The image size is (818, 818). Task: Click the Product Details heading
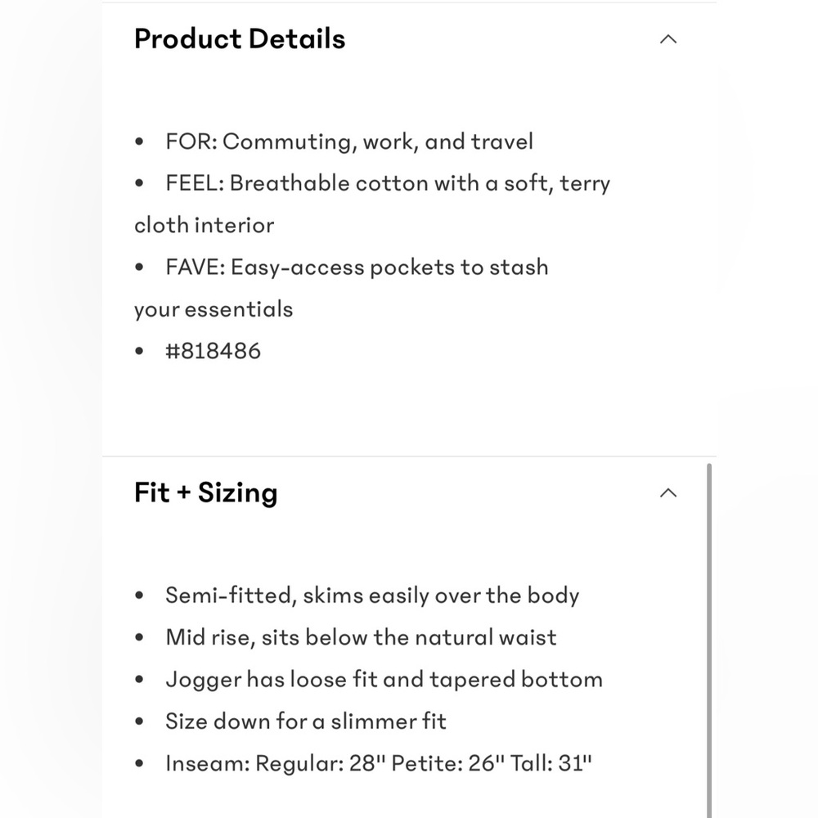240,39
